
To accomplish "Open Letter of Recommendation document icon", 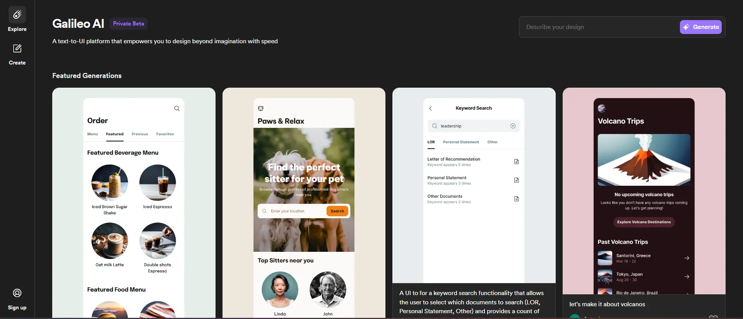I will point(516,162).
